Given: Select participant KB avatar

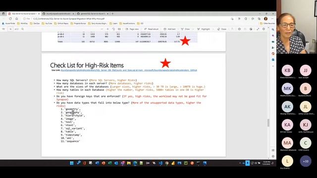Looking at the screenshot, I should click(287, 70).
